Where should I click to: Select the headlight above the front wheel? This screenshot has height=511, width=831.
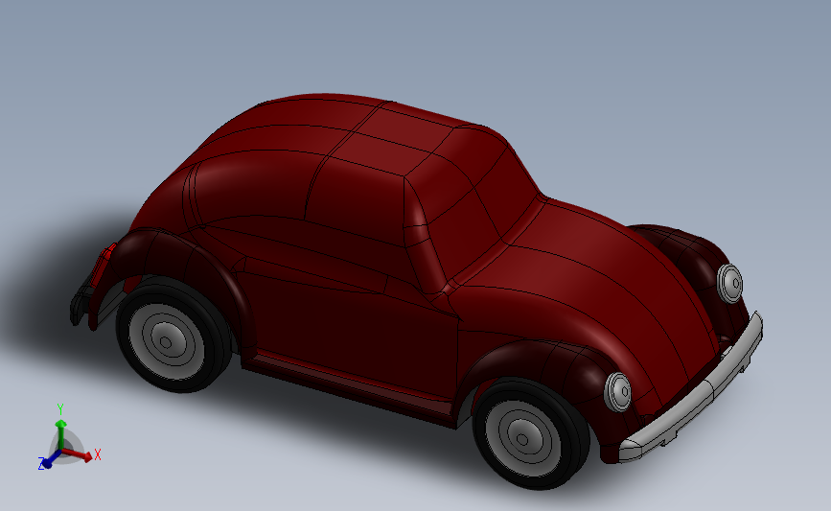pos(618,392)
